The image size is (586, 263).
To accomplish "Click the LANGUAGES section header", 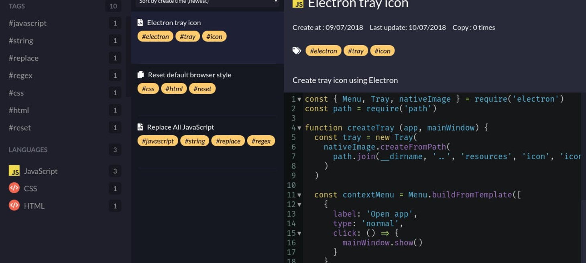I will click(x=28, y=150).
